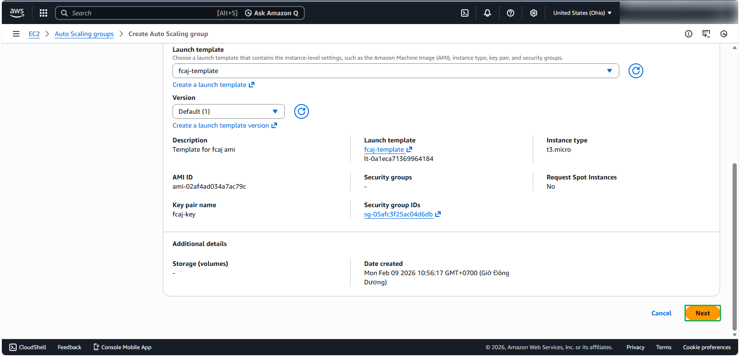Viewport: 740px width, 357px height.
Task: Select AMI ID ami-02af4ad034a7ac79c text
Action: coord(209,186)
